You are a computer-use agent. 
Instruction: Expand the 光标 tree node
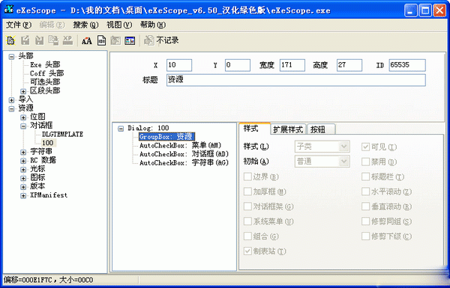[23, 170]
